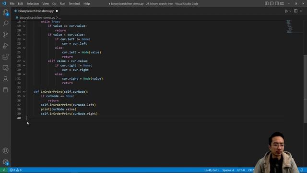The height and width of the screenshot is (173, 307).
Task: Open remote window indicator in status bar
Action: [x=4, y=170]
